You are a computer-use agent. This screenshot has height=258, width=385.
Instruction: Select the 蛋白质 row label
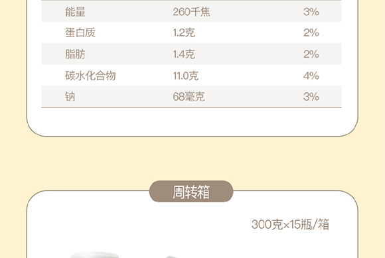pos(80,32)
